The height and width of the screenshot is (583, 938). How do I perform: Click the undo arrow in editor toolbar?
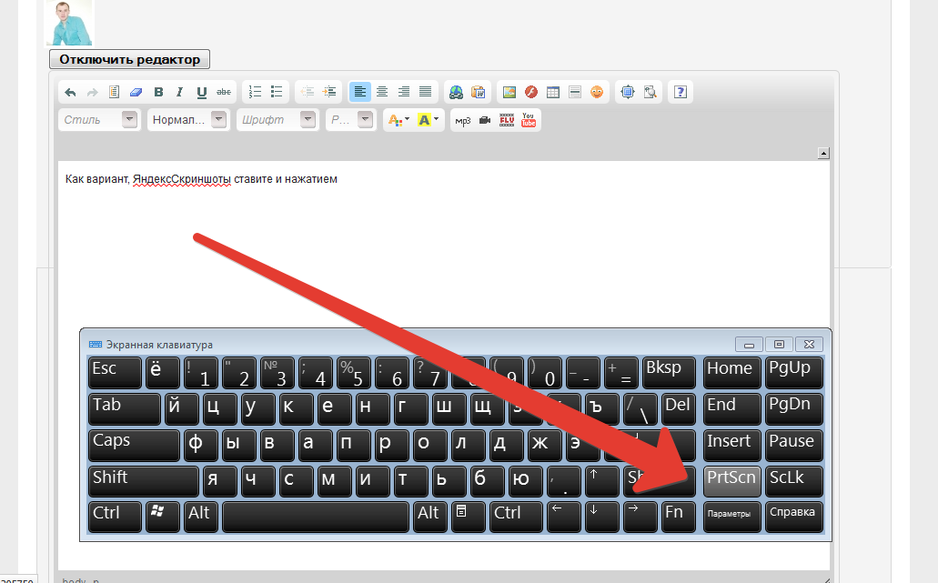70,92
